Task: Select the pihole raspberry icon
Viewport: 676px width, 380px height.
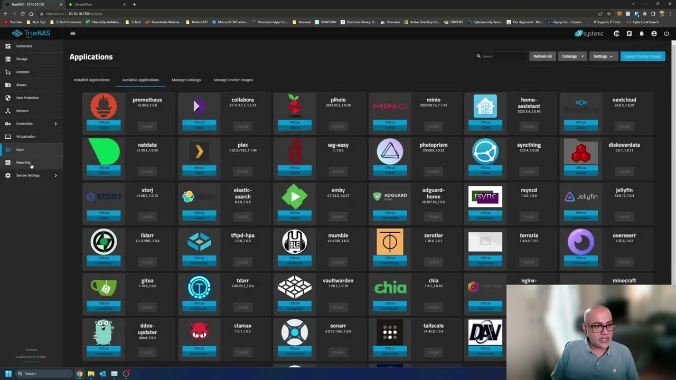Action: pos(295,106)
